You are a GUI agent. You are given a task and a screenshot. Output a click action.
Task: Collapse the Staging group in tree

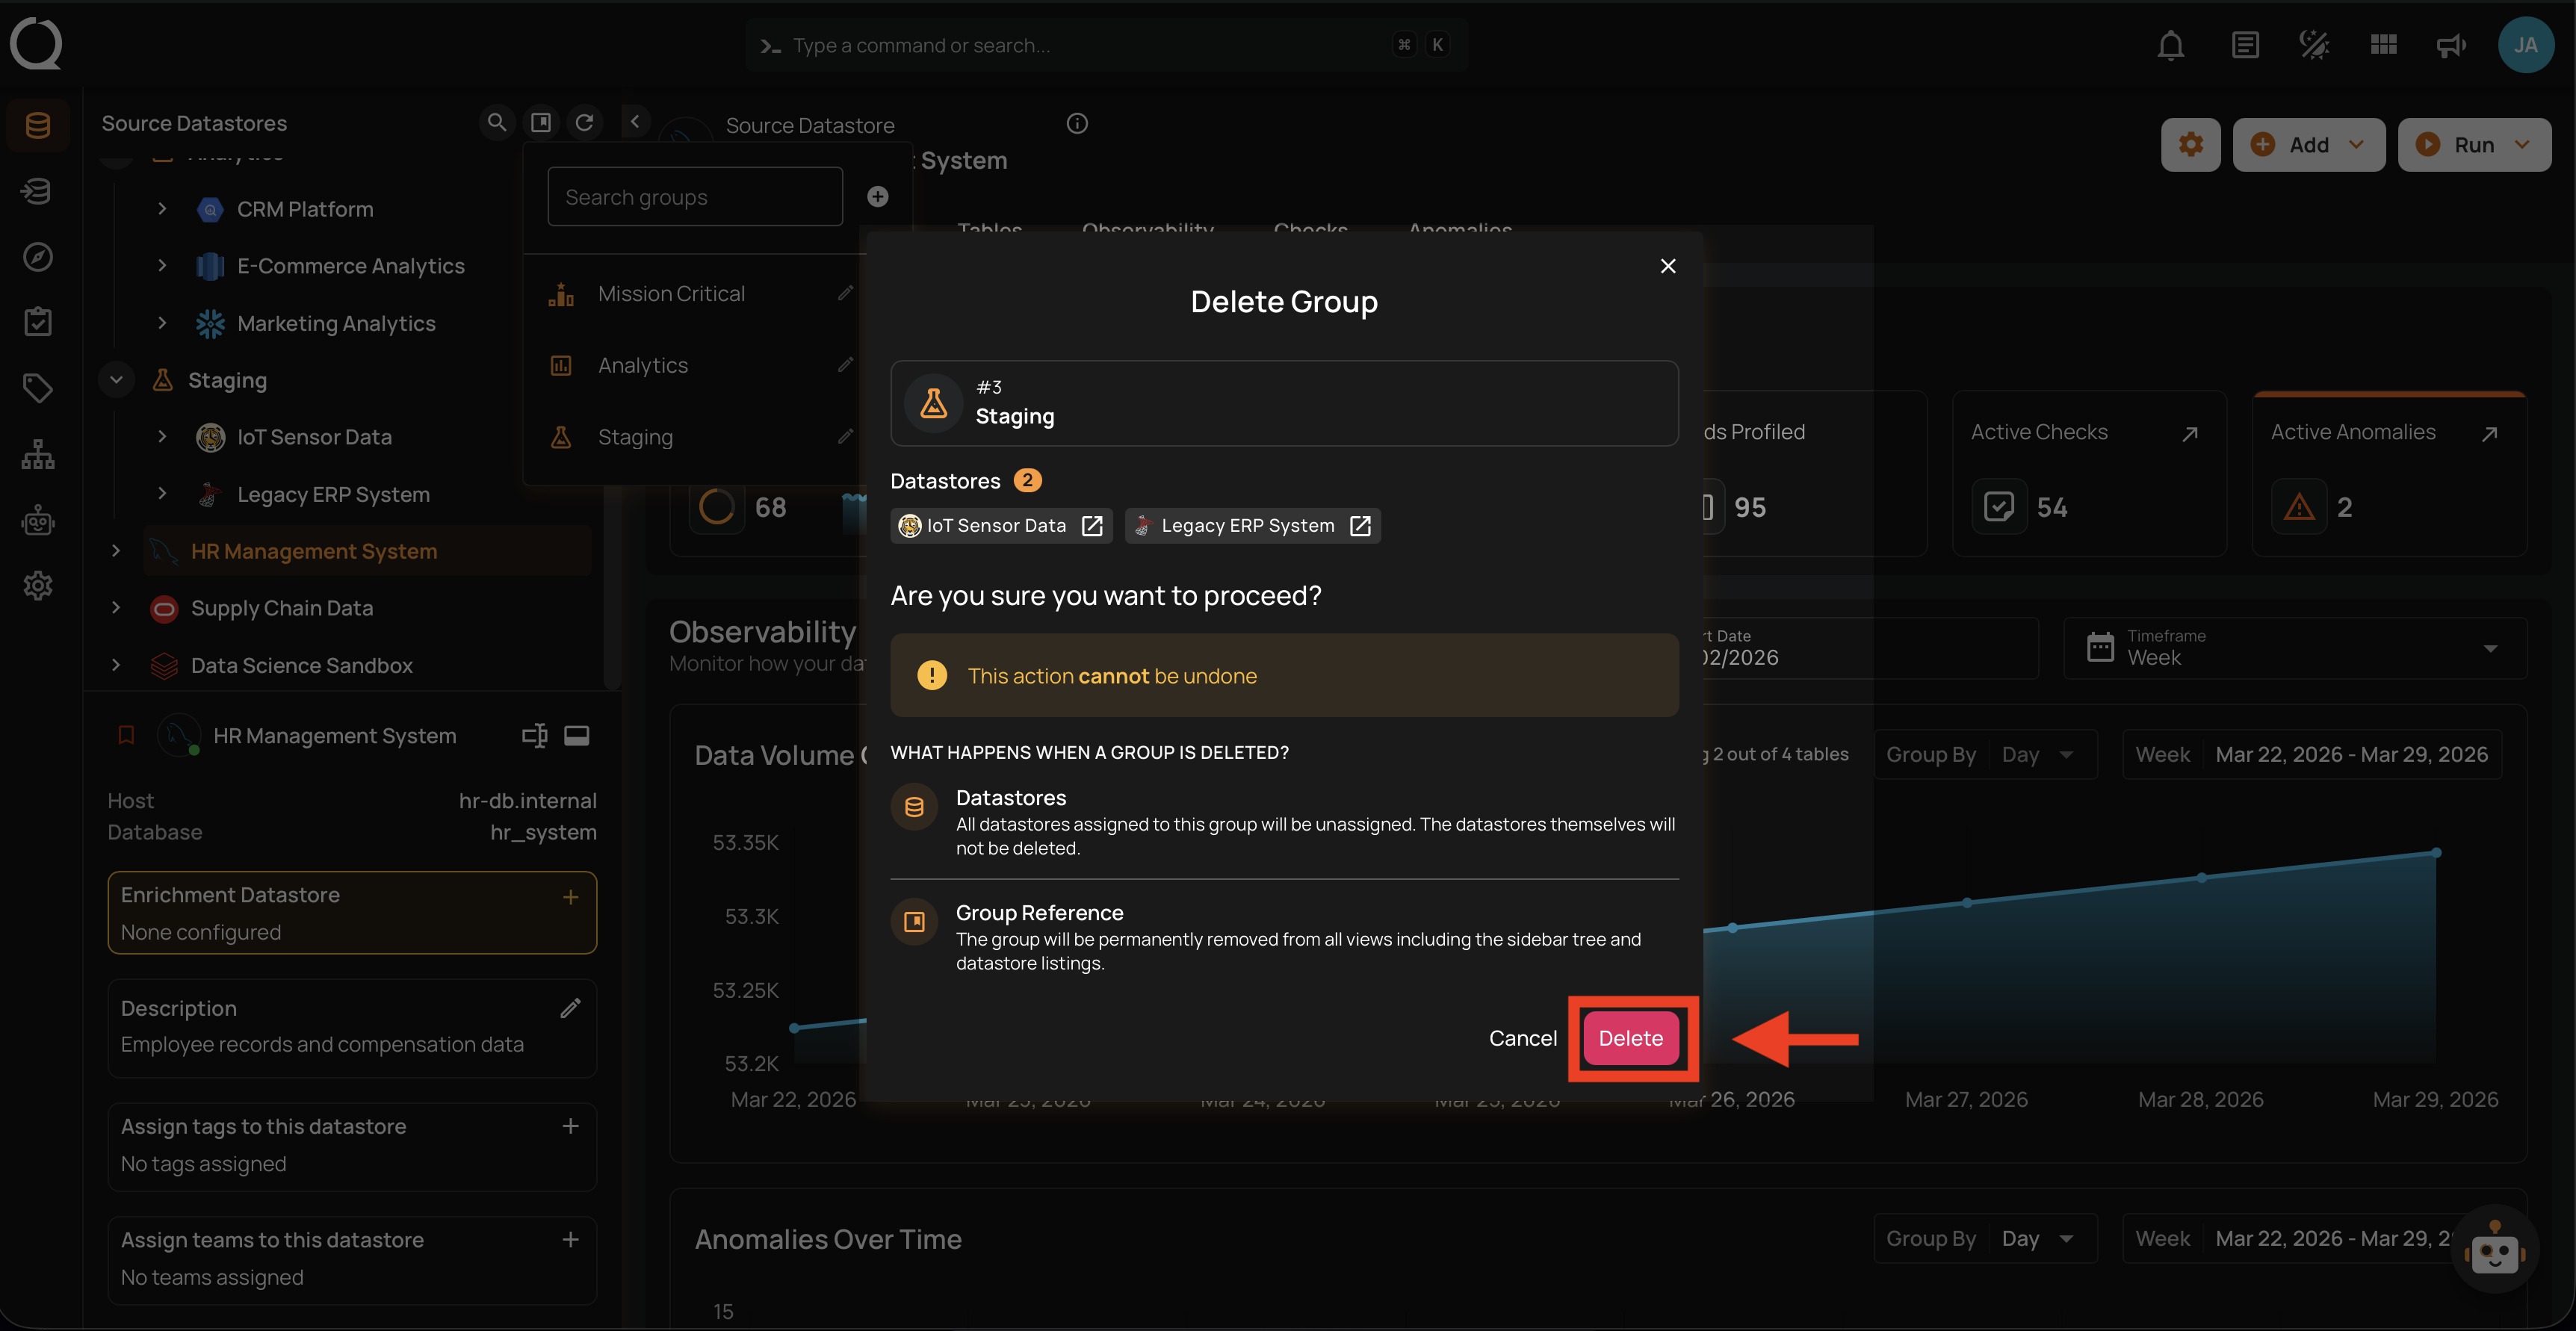pyautogui.click(x=116, y=380)
